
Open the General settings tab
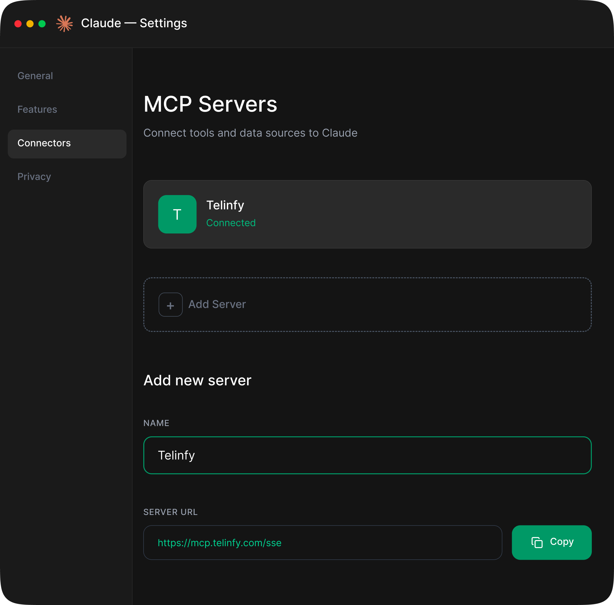(35, 76)
